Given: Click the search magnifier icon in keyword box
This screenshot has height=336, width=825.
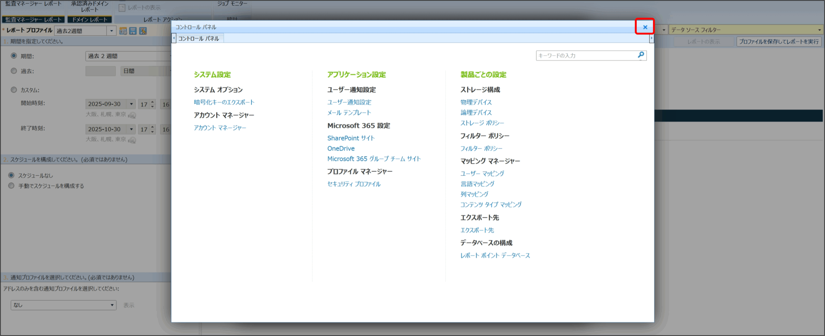Looking at the screenshot, I should 641,55.
